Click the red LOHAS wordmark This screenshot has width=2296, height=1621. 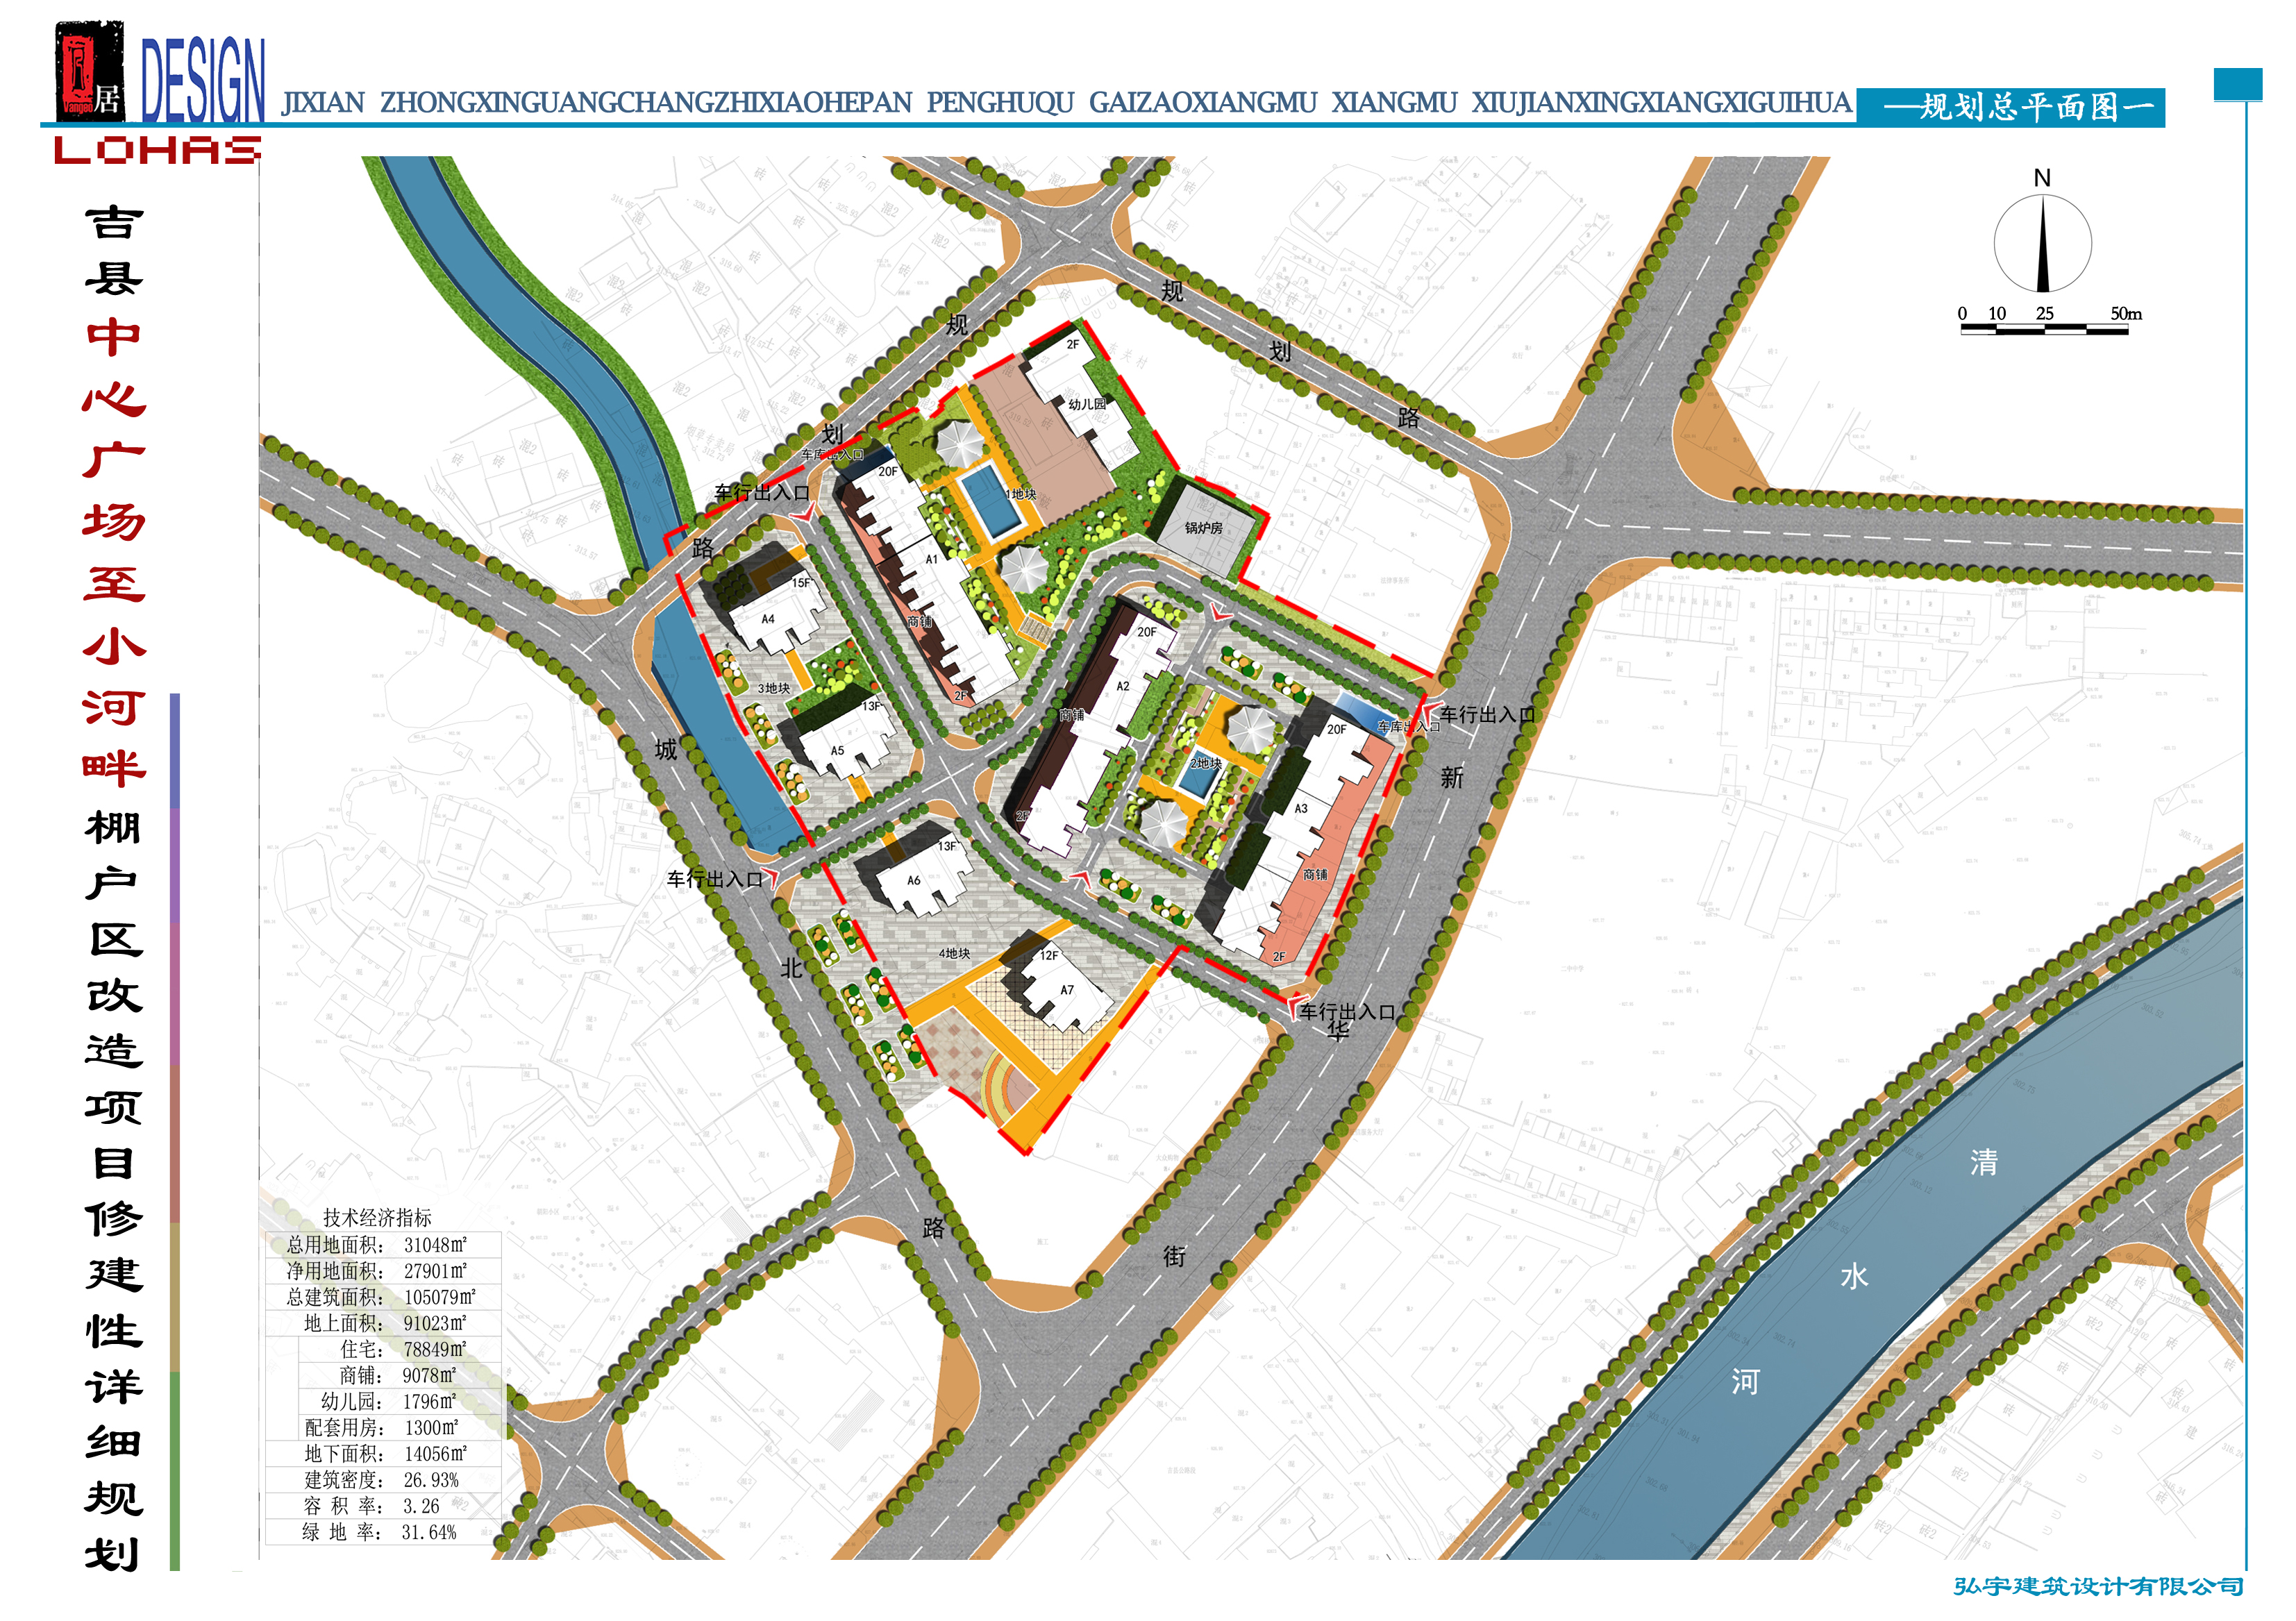pyautogui.click(x=157, y=150)
